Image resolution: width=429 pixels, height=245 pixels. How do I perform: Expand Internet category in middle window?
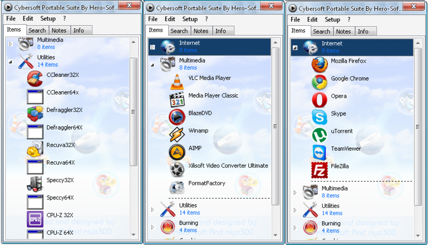[153, 47]
